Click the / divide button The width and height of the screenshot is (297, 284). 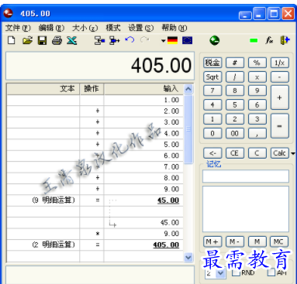pos(235,77)
